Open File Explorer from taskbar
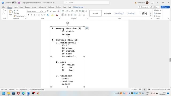This screenshot has width=171, height=96. [x=9, y=93]
